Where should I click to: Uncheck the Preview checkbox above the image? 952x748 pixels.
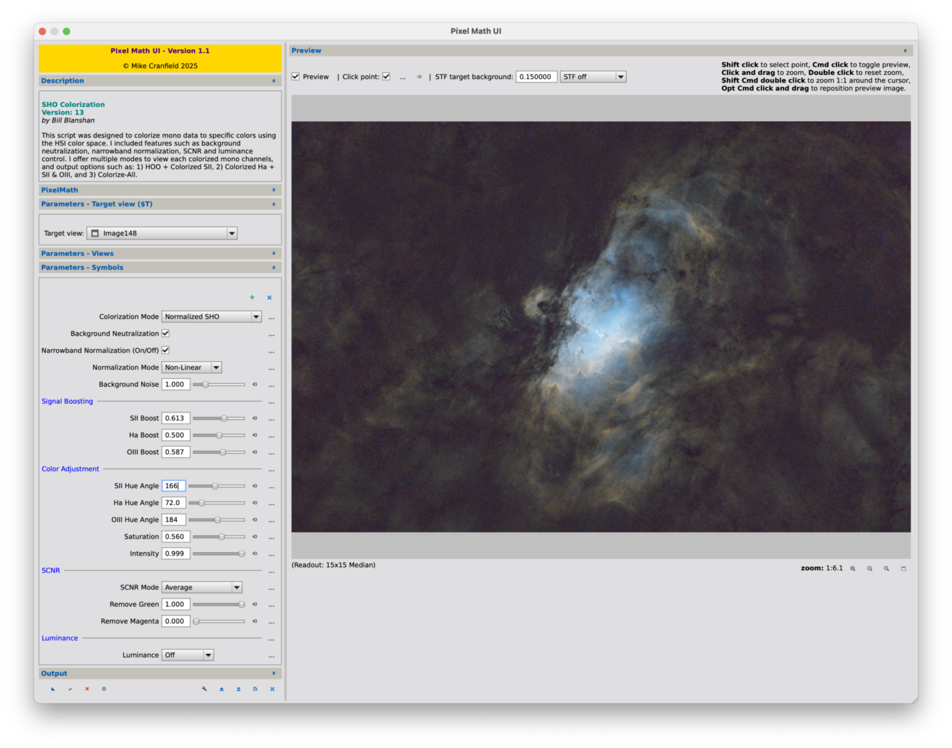point(296,76)
